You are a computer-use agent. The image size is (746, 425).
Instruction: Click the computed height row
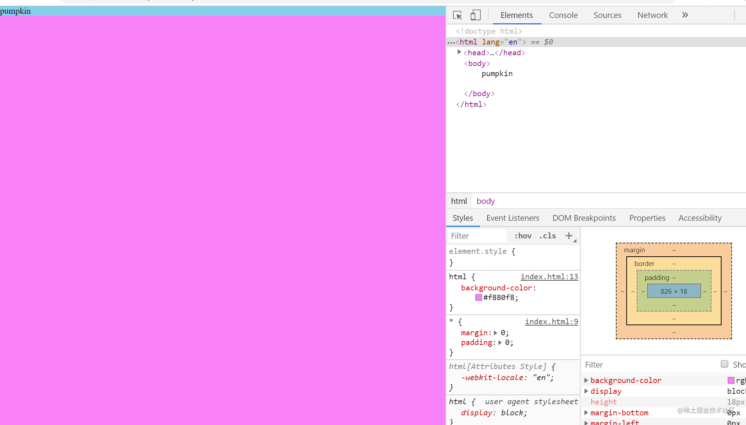[x=663, y=402]
